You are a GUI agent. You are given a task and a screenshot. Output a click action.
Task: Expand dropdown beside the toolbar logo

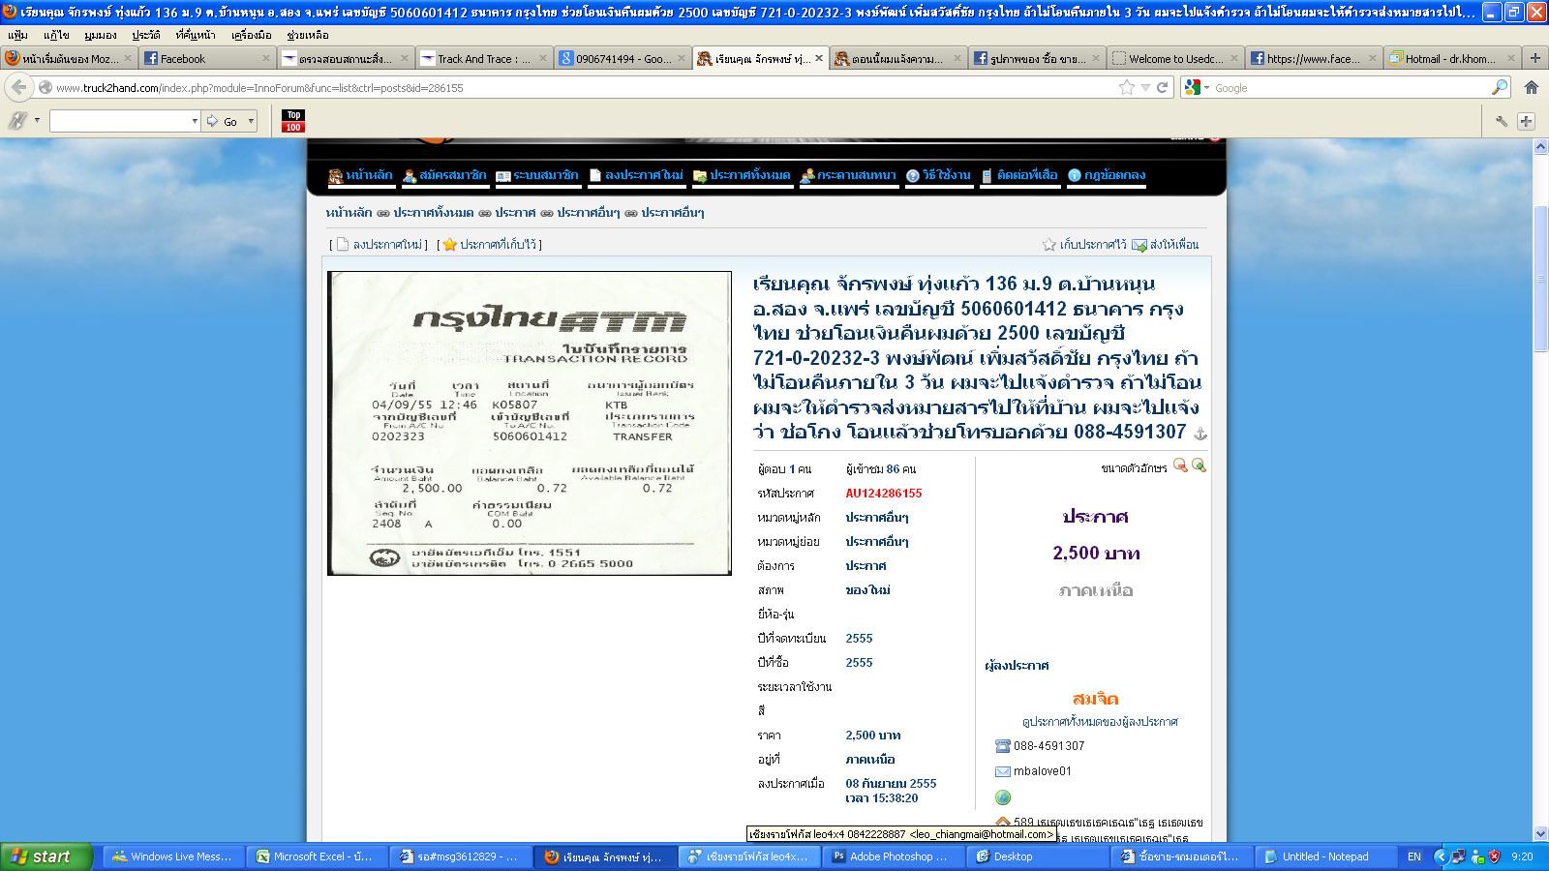coord(37,121)
